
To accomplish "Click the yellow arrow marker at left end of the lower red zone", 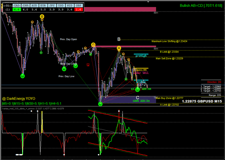I will pos(93,45).
